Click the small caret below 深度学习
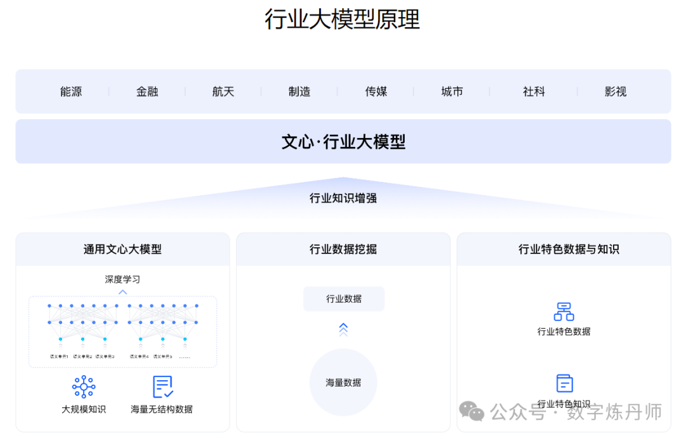The image size is (684, 439). (x=123, y=292)
